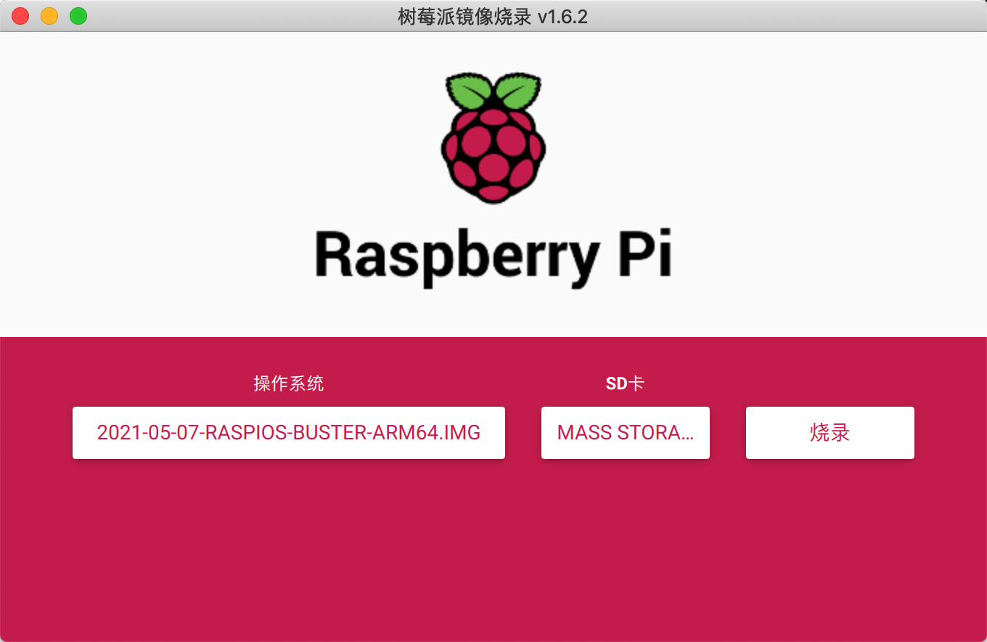This screenshot has width=987, height=642.
Task: Start writing with the 烧录 button
Action: pos(830,433)
